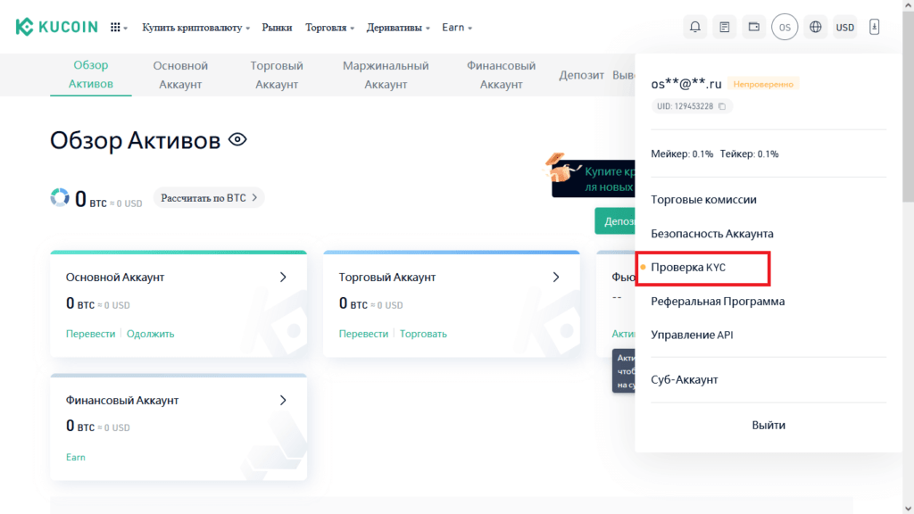Open the OS profile avatar
The width and height of the screenshot is (914, 514).
(785, 27)
